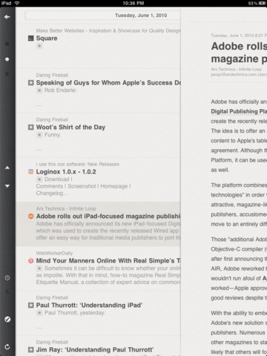Go to previous article with up arrow
Image resolution: width=267 pixels, height=356 pixels.
[7, 168]
